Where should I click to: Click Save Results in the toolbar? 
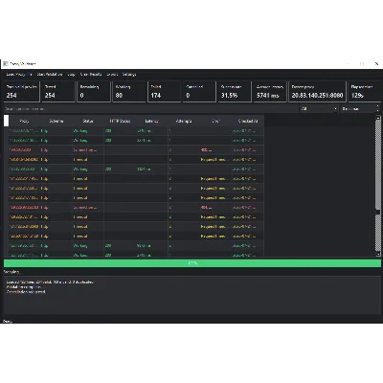coord(91,75)
